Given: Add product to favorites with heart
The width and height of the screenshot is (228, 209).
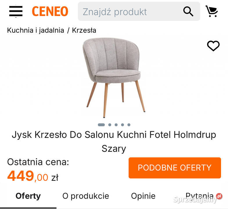Looking at the screenshot, I should (213, 46).
